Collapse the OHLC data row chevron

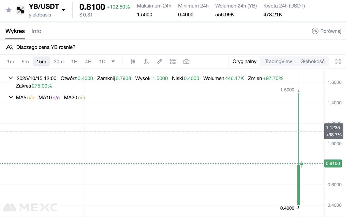(x=11, y=78)
